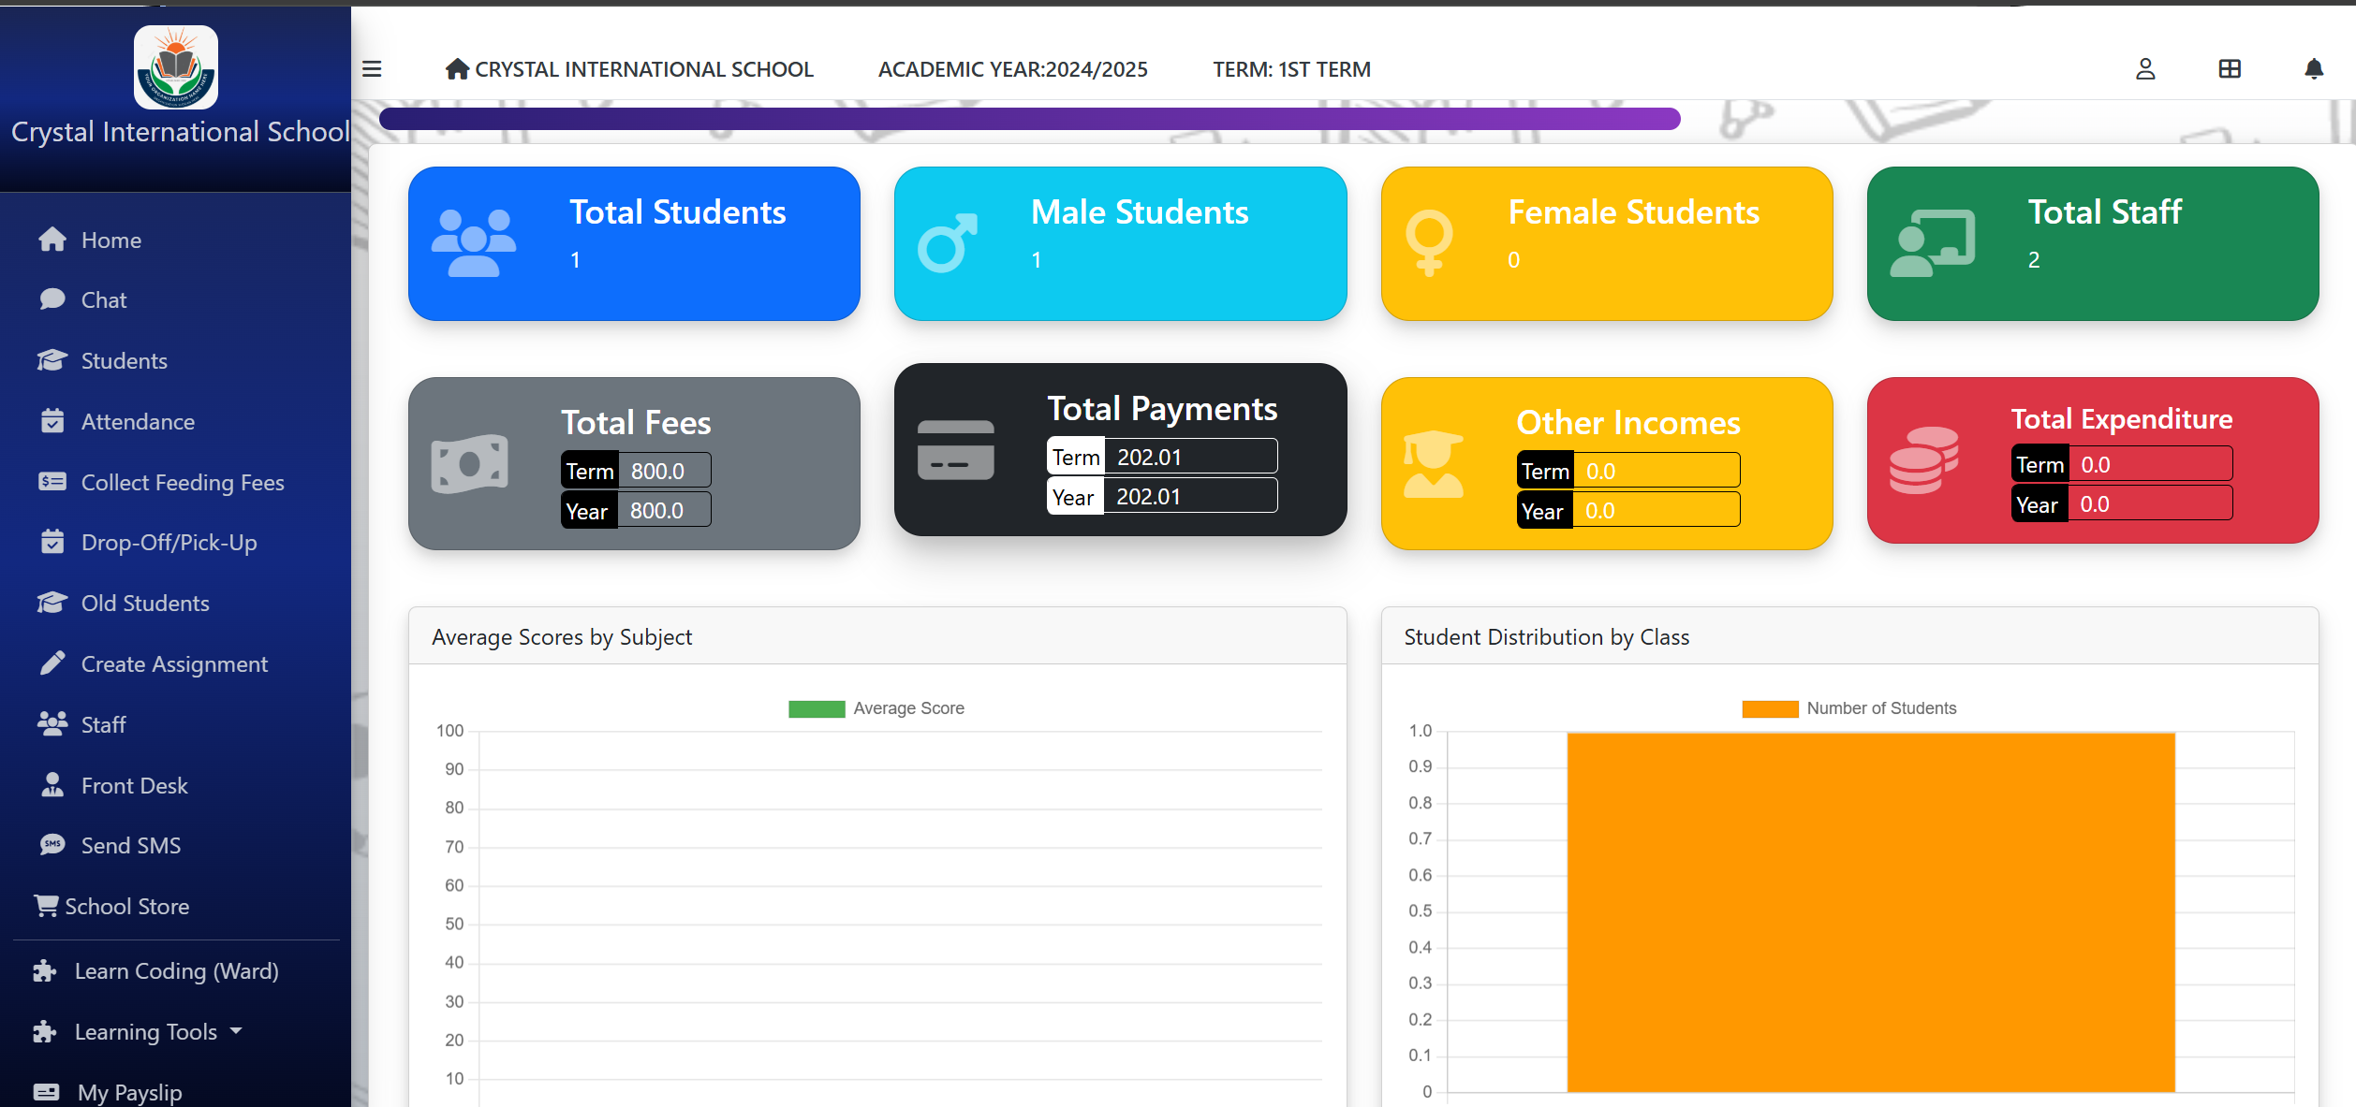Open Learn Coding (Ward) link
Viewport: 2356px width, 1107px height.
point(176,971)
